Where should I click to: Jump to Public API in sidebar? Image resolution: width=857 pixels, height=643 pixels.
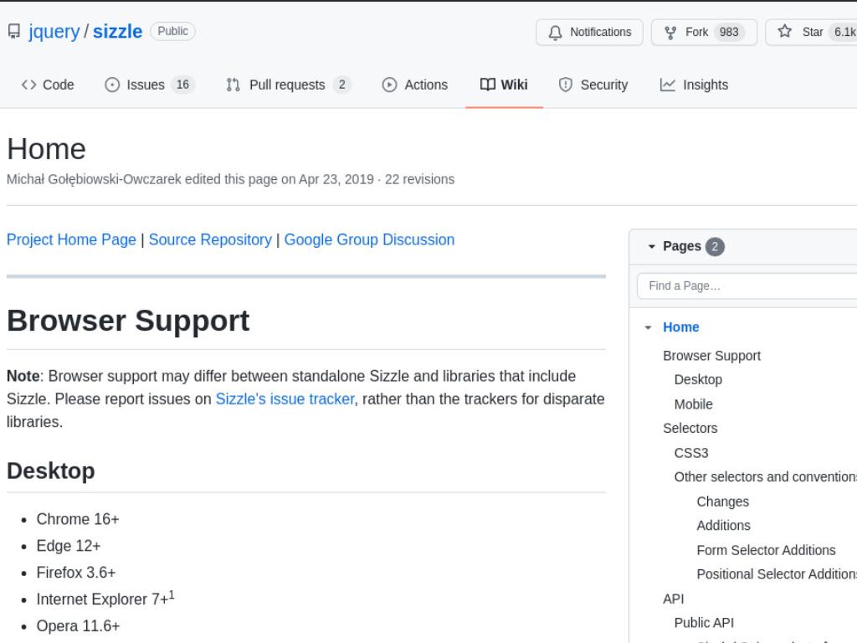click(704, 623)
